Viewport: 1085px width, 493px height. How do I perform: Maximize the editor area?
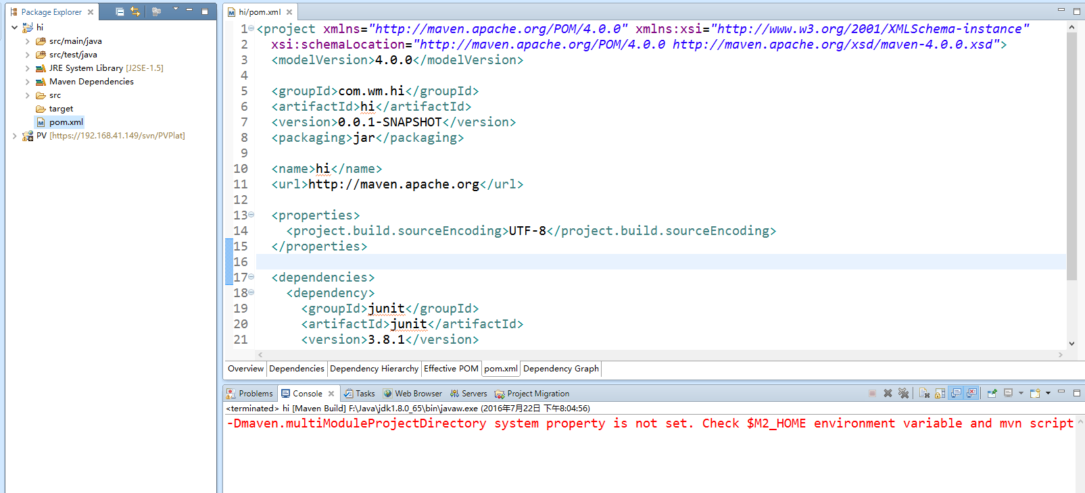tap(1077, 11)
